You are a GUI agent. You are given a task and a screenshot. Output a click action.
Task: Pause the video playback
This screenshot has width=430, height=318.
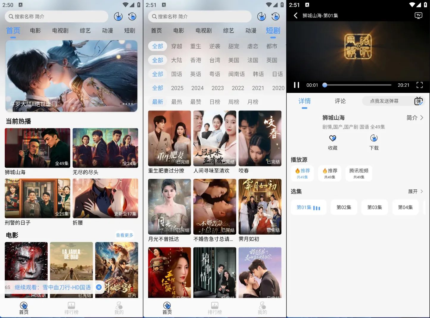297,85
